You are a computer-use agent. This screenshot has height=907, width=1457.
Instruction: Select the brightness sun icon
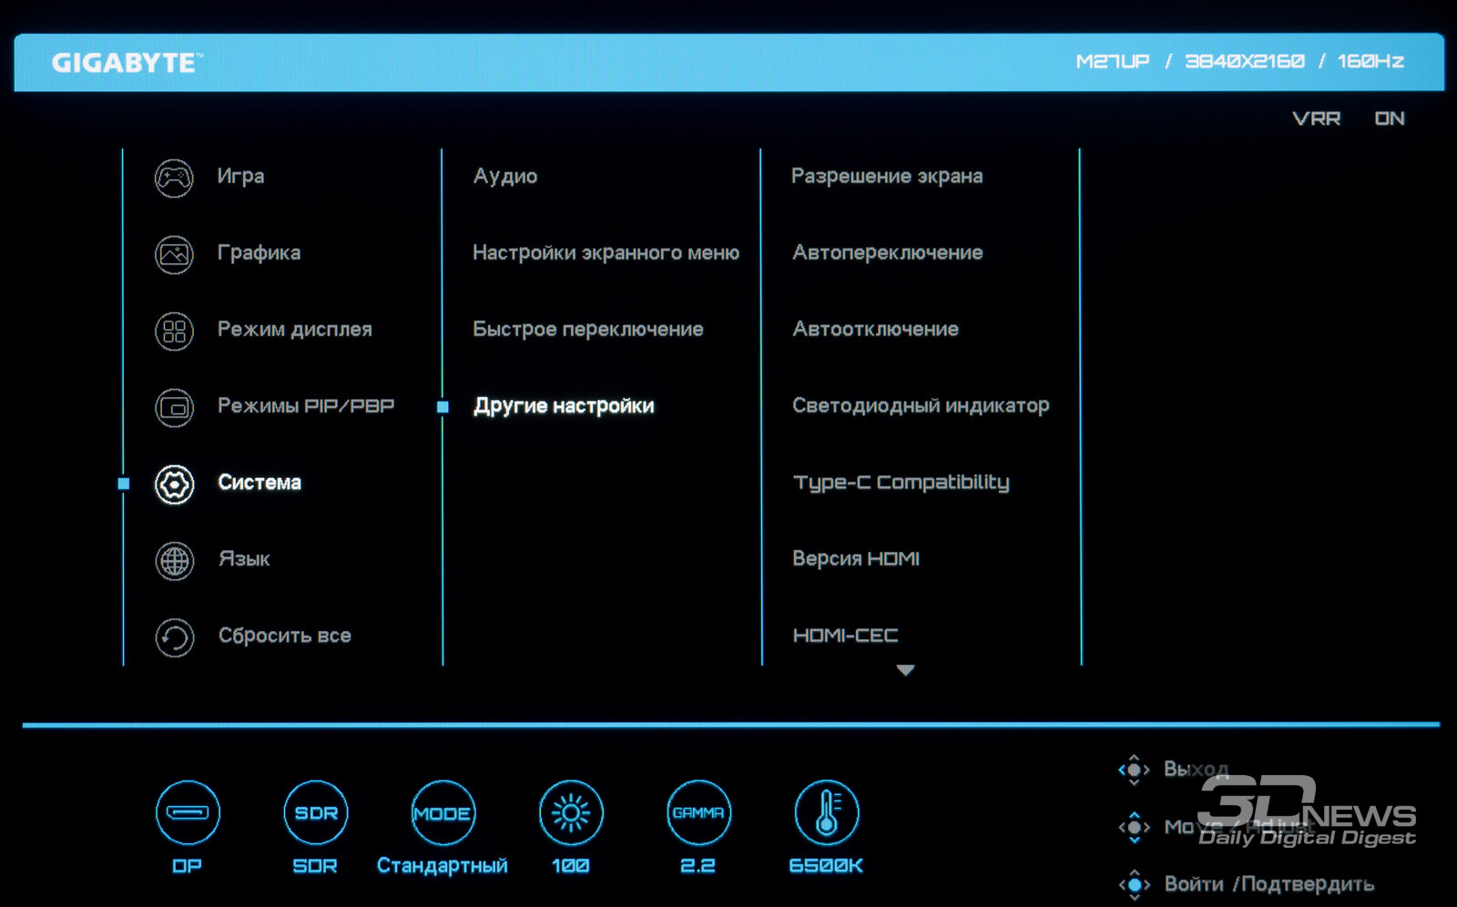pos(571,812)
